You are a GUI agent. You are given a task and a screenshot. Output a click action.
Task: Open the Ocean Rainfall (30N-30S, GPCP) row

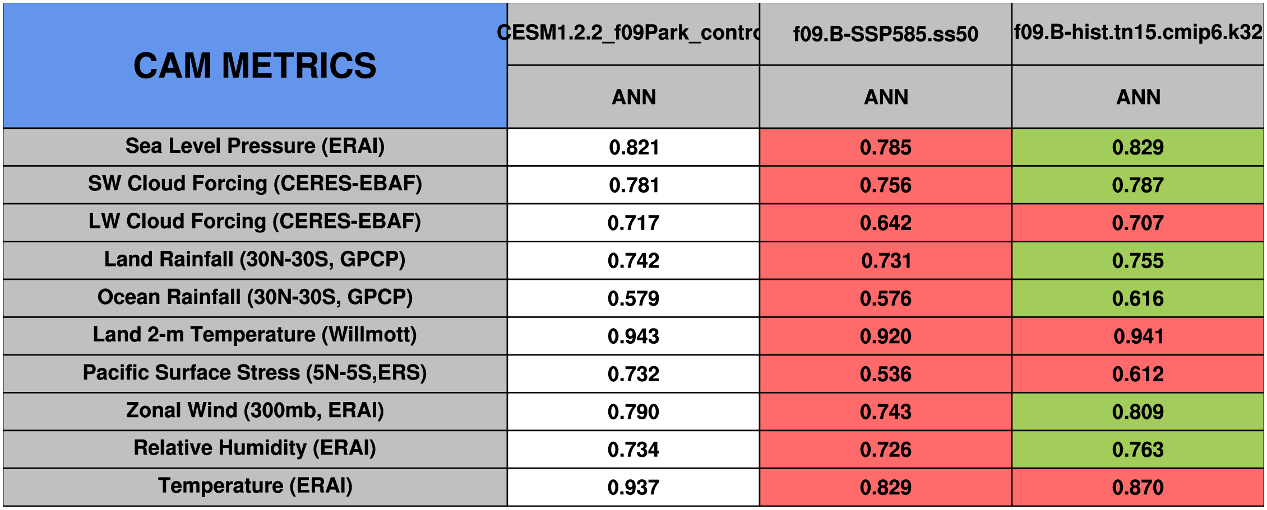[255, 298]
